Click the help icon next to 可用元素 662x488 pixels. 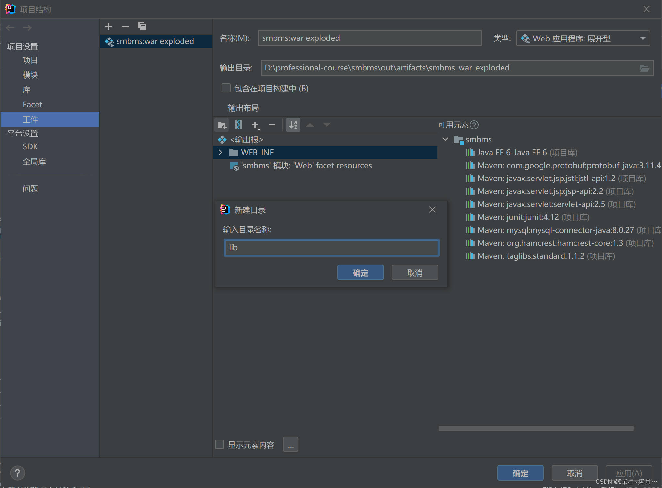[474, 125]
